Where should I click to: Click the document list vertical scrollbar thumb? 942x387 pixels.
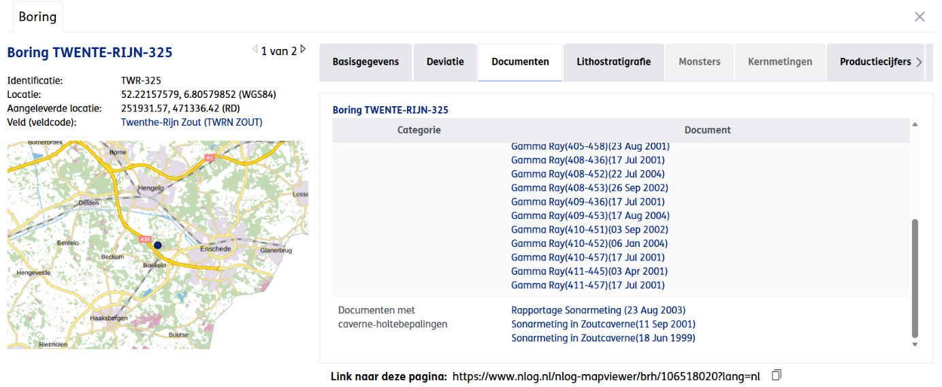click(x=915, y=277)
